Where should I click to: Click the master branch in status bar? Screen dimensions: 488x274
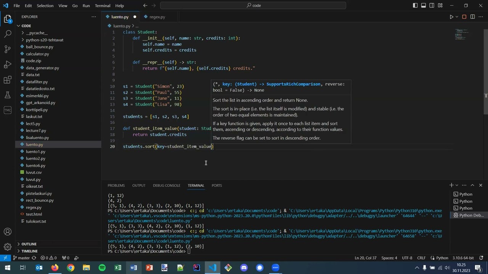[21, 258]
